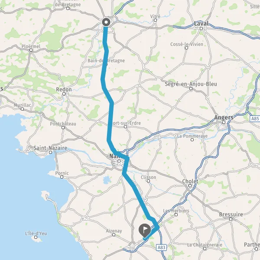Click the route start circle marker
Image resolution: width=260 pixels, height=260 pixels.
(106, 22)
